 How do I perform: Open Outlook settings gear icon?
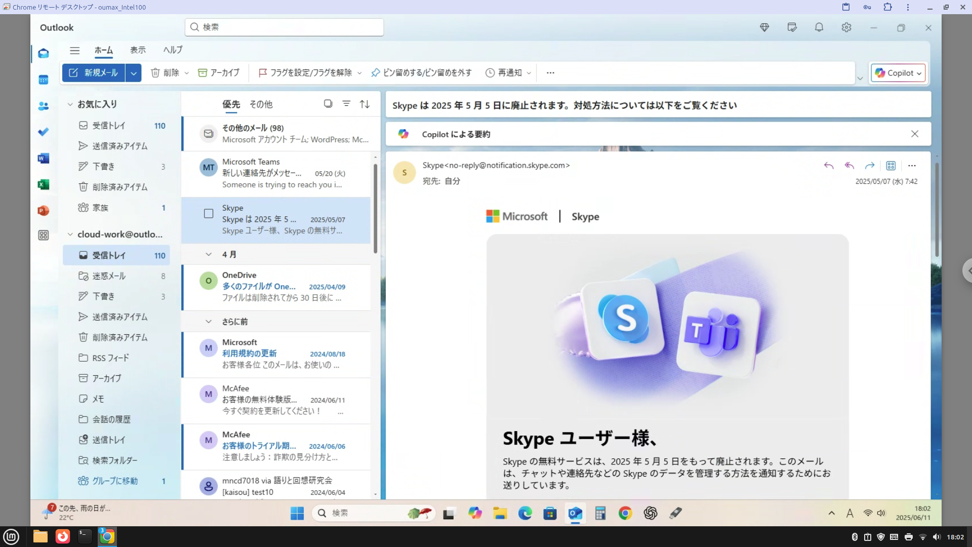tap(846, 28)
